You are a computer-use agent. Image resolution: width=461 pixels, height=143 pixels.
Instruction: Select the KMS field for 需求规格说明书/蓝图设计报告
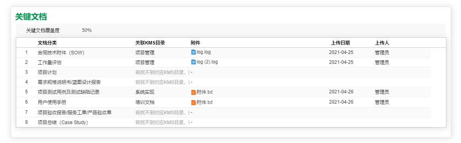pyautogui.click(x=162, y=82)
